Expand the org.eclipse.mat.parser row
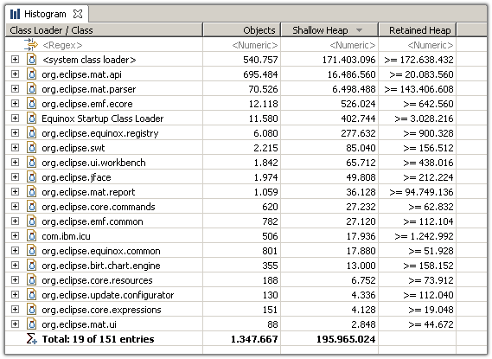492x359 pixels. [15, 89]
